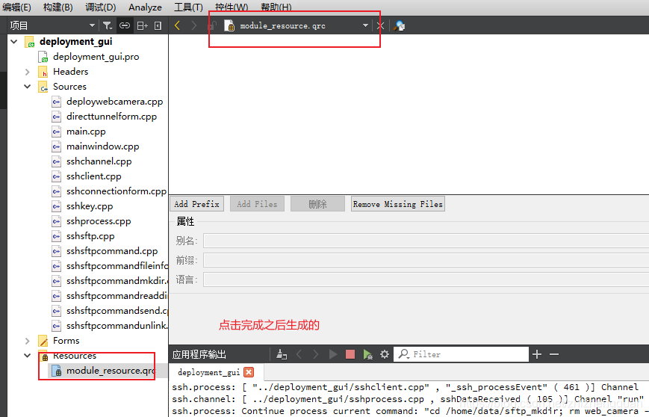Go forward with the grey right arrow
Viewport: 649px width, 417px height.
point(193,25)
